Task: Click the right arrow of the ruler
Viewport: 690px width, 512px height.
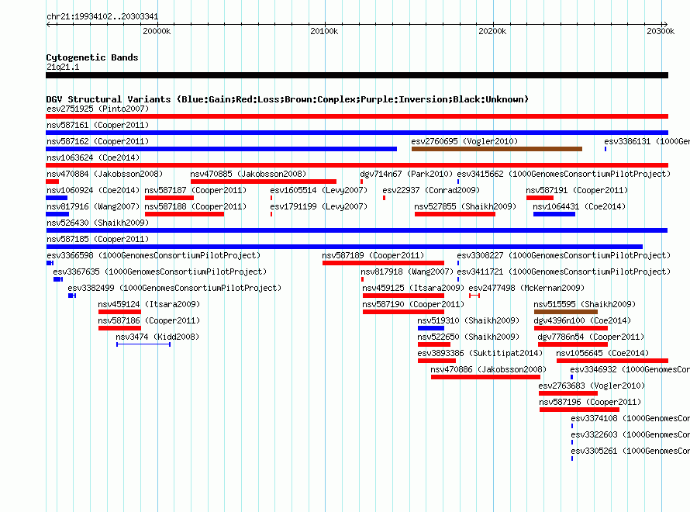Action: pos(665,24)
